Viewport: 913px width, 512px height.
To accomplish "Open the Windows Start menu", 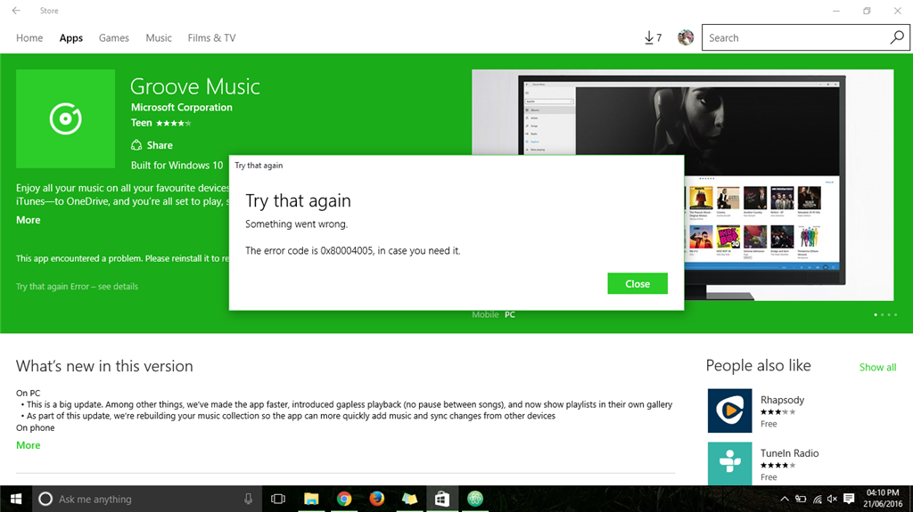I will coord(16,499).
